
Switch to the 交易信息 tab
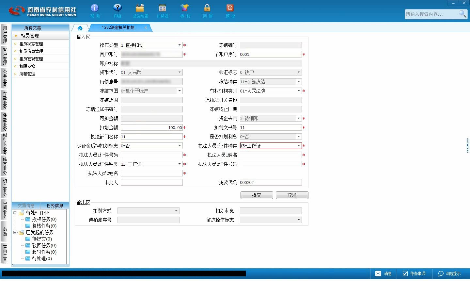(26, 206)
